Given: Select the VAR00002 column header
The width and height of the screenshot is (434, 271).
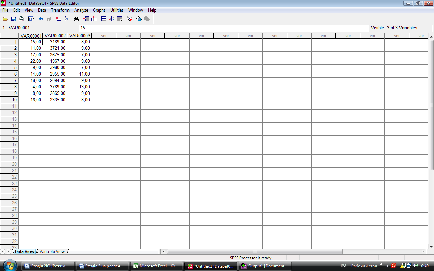Looking at the screenshot, I should click(55, 36).
